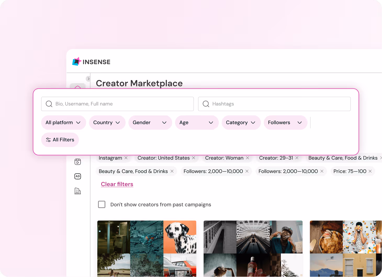The width and height of the screenshot is (382, 277).
Task: Remove the "Price: 75—100" filter chip
Action: (x=370, y=171)
